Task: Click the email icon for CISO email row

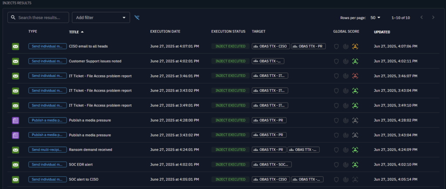Action: coord(16,46)
